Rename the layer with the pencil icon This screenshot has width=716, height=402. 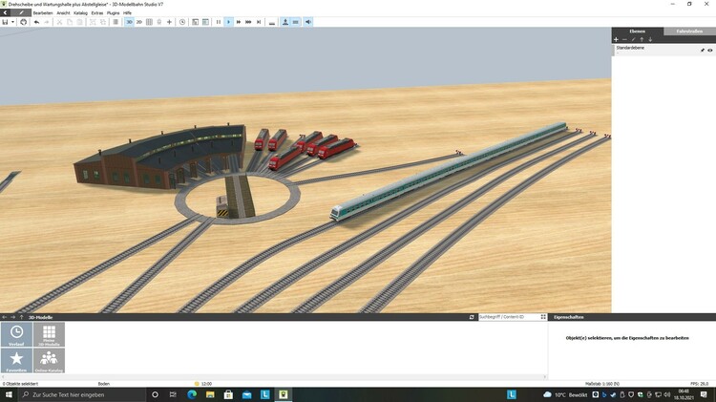pos(633,40)
